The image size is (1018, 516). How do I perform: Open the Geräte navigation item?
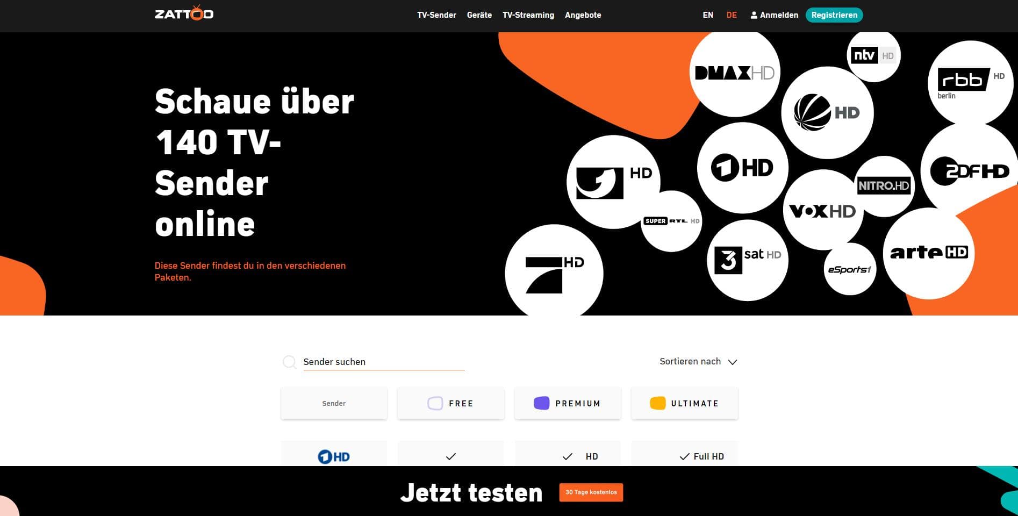pyautogui.click(x=479, y=15)
